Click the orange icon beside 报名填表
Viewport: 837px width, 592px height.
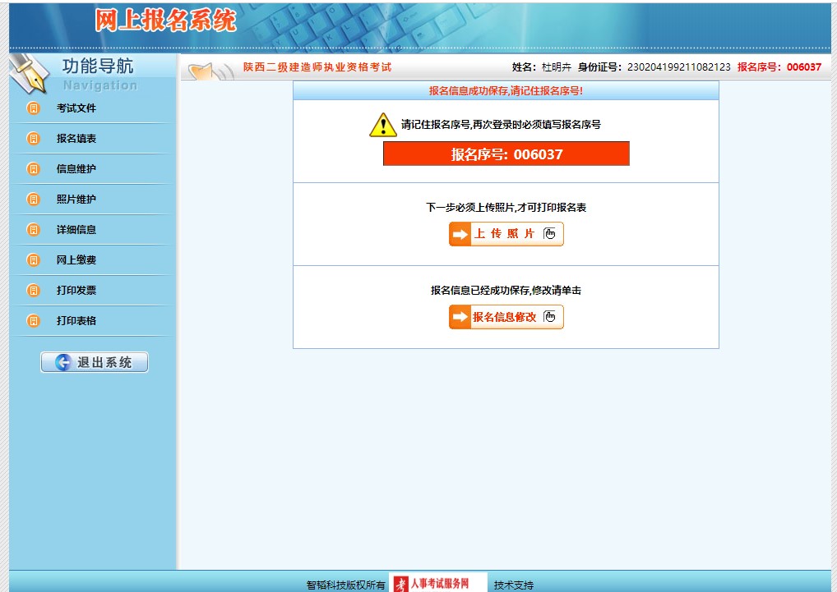tap(34, 139)
